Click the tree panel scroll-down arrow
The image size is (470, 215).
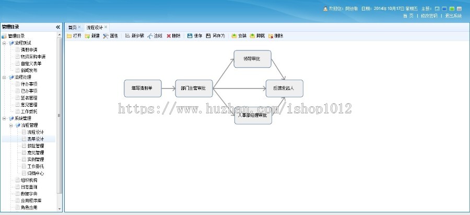click(x=60, y=209)
